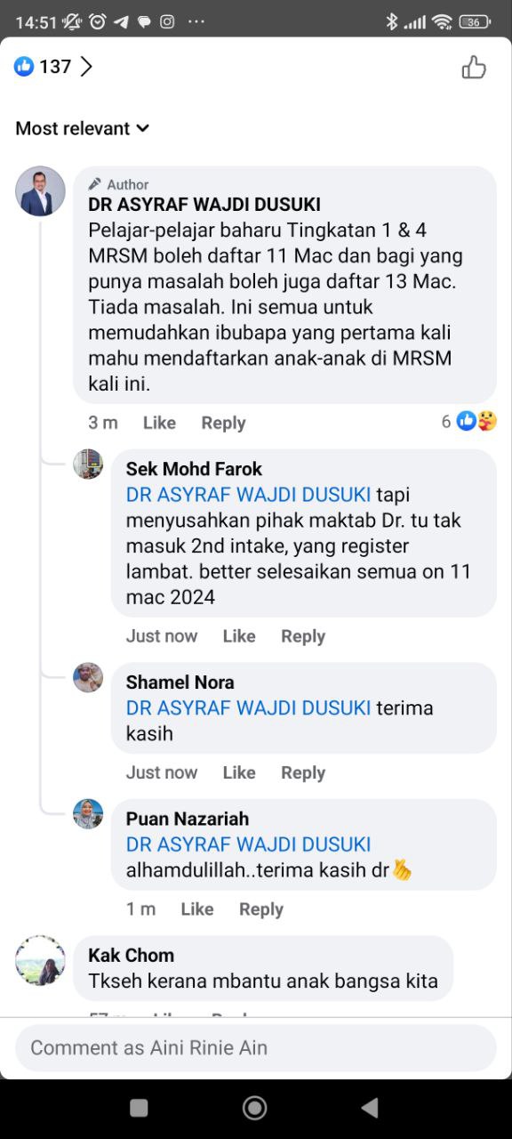Tap the thumbs-up like icon at top right

coord(474,67)
